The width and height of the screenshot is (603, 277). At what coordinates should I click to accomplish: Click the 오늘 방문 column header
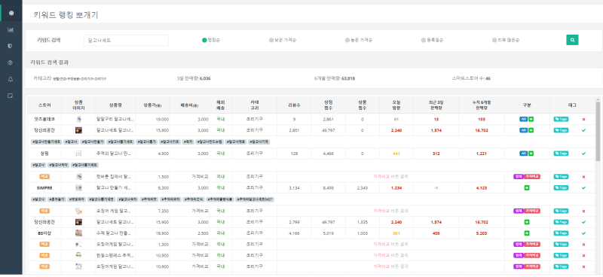396,105
